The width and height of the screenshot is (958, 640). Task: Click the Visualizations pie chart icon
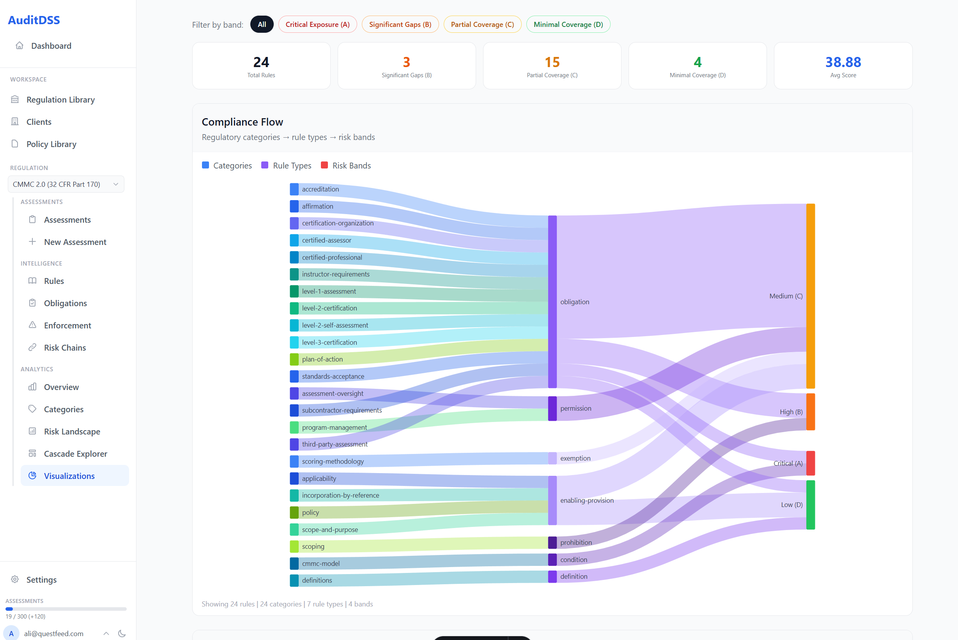click(33, 475)
